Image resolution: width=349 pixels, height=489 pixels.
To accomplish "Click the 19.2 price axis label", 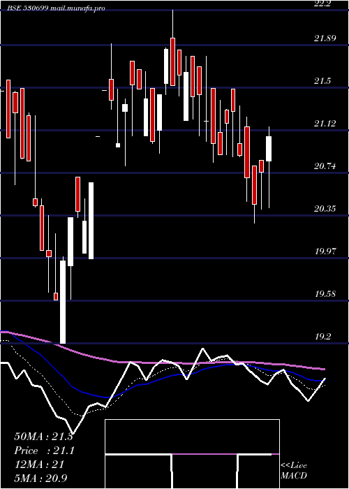I will click(322, 337).
